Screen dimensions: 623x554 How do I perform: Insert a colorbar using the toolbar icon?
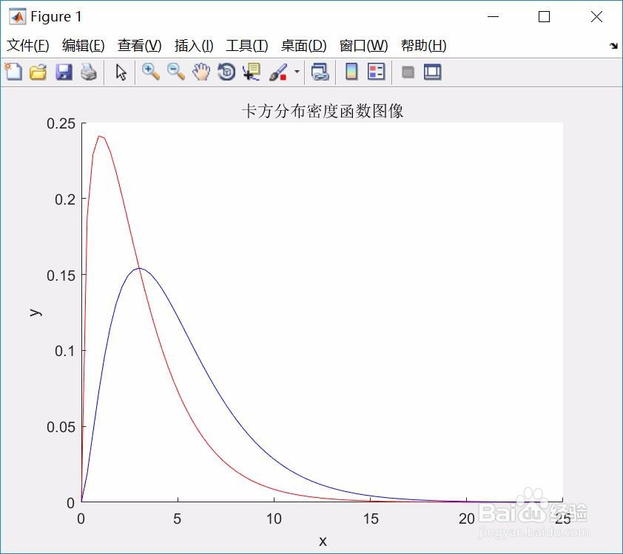(351, 72)
